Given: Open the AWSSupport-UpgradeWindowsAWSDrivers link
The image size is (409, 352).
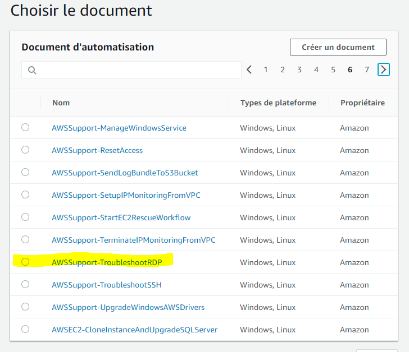Looking at the screenshot, I should click(128, 307).
